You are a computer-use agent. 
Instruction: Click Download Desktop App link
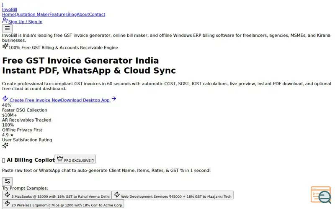pos(85,100)
